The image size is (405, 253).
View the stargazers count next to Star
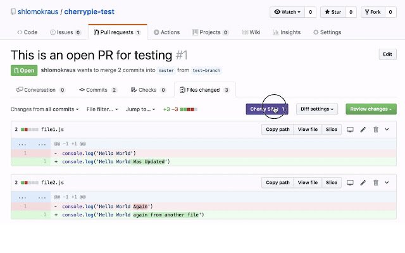[x=351, y=12]
